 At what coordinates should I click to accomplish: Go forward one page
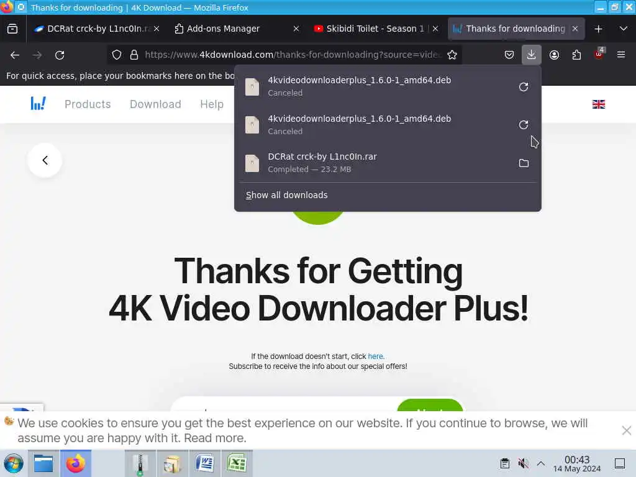(x=37, y=55)
